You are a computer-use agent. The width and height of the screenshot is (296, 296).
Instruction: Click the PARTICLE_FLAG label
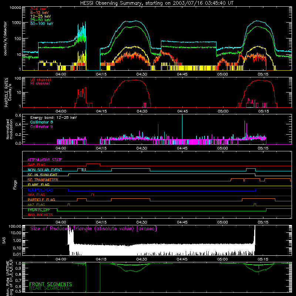click(41, 199)
